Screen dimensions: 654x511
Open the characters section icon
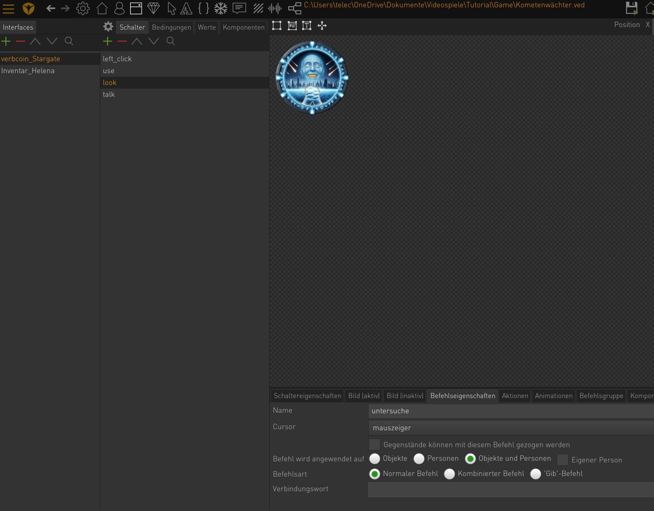point(119,8)
